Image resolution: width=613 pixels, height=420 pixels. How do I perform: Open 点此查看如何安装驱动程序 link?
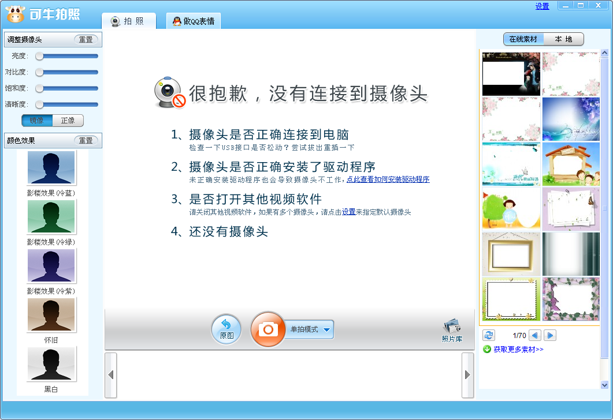coord(388,179)
